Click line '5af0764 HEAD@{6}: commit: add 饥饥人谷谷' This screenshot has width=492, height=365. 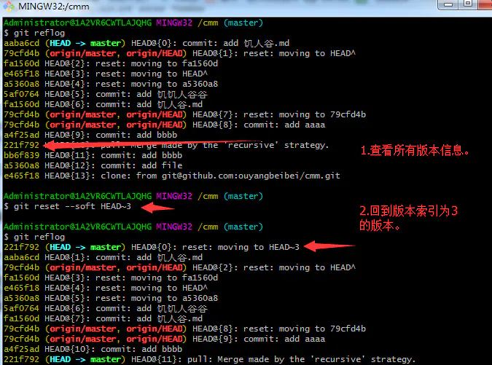(x=106, y=308)
